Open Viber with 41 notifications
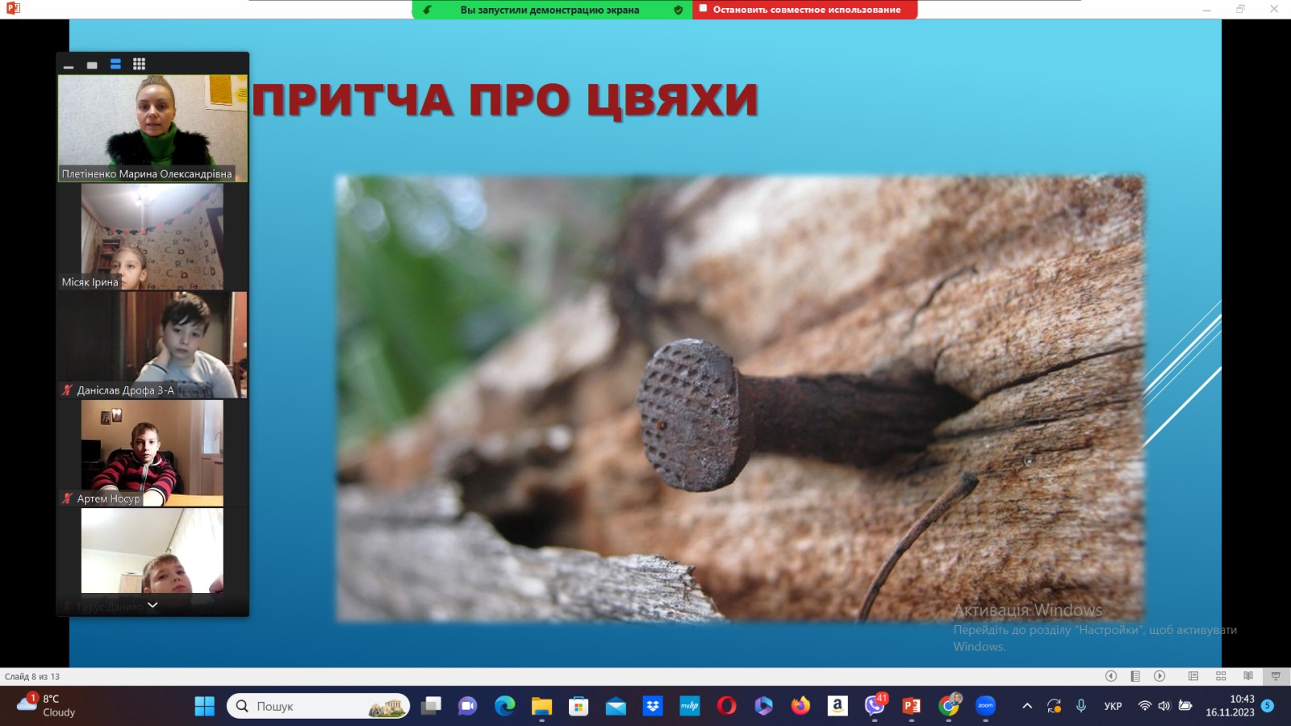The height and width of the screenshot is (726, 1291). coord(875,706)
